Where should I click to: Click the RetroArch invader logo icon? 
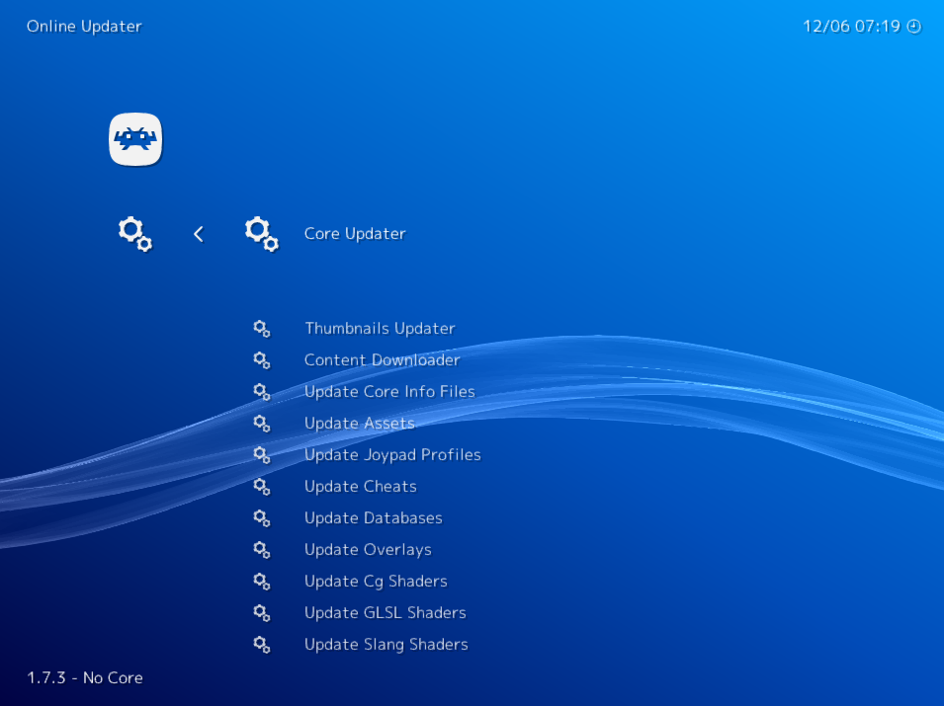(135, 139)
